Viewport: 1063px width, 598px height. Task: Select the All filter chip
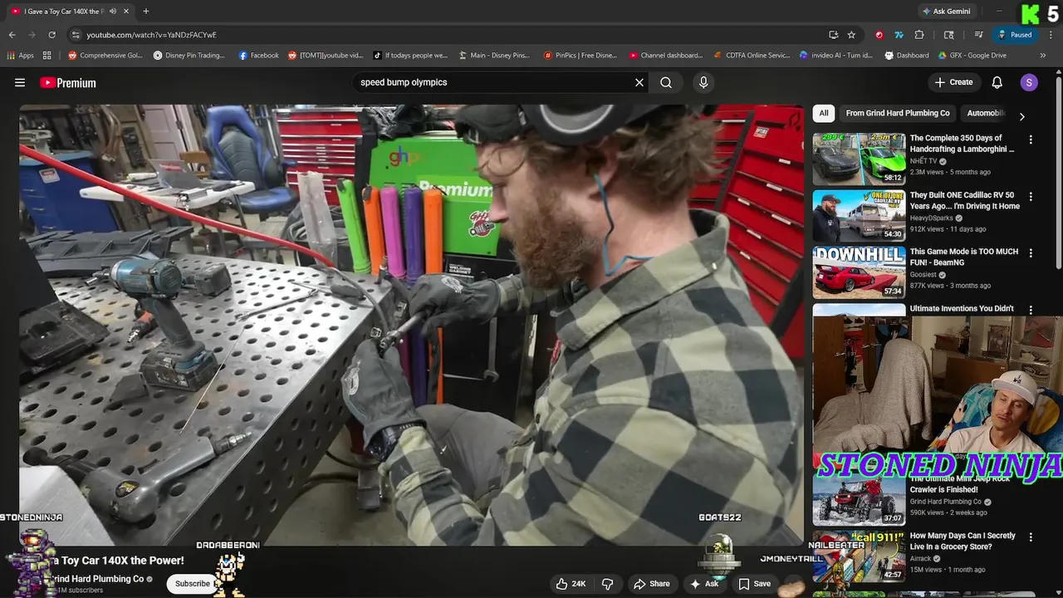pyautogui.click(x=824, y=113)
